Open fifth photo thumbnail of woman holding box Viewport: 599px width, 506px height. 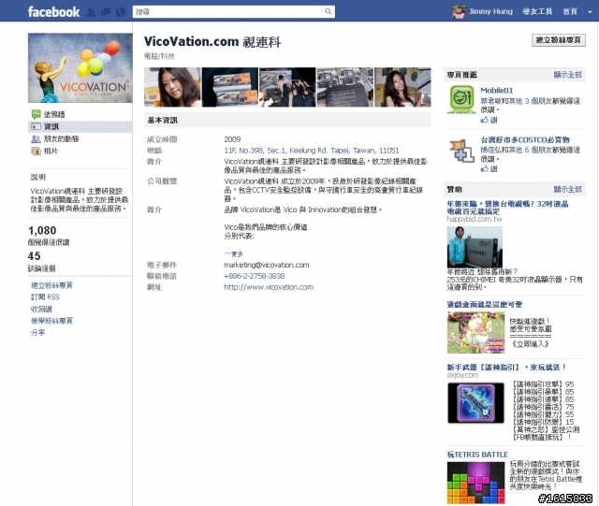pos(402,87)
